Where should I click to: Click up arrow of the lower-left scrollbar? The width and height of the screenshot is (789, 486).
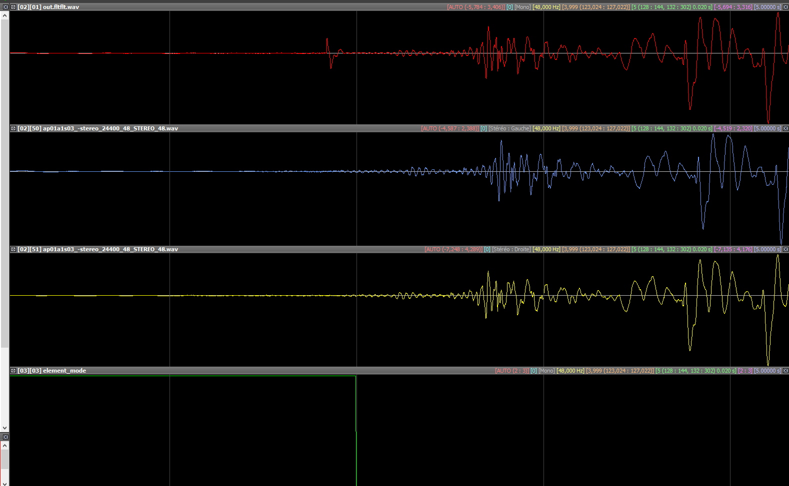click(5, 445)
